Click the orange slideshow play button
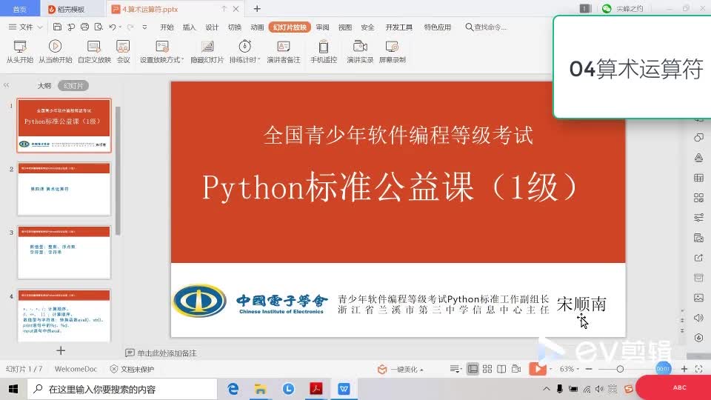Image resolution: width=711 pixels, height=400 pixels. pos(538,369)
